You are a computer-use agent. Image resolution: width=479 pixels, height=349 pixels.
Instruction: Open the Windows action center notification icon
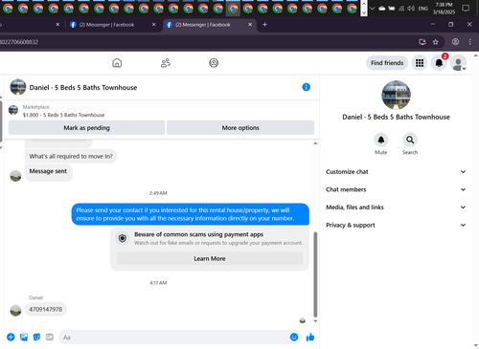[x=466, y=9]
